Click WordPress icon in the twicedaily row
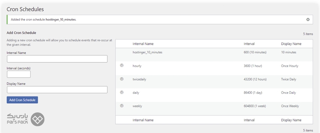This screenshot has width=320, height=133. [122, 79]
